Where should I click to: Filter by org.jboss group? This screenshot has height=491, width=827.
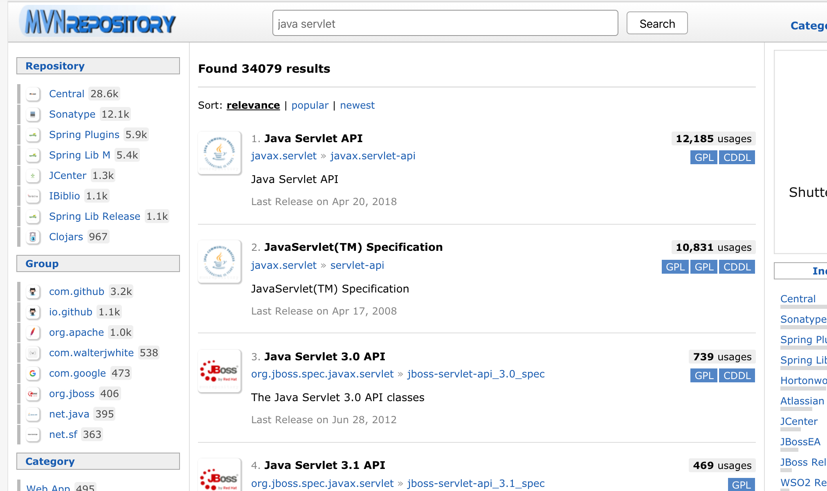click(72, 394)
